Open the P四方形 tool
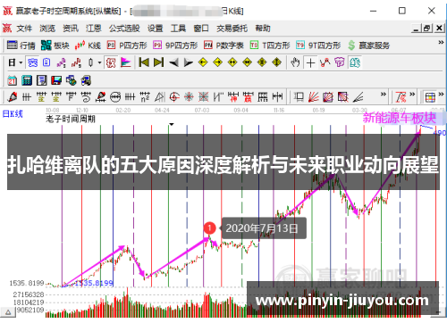 [127, 46]
